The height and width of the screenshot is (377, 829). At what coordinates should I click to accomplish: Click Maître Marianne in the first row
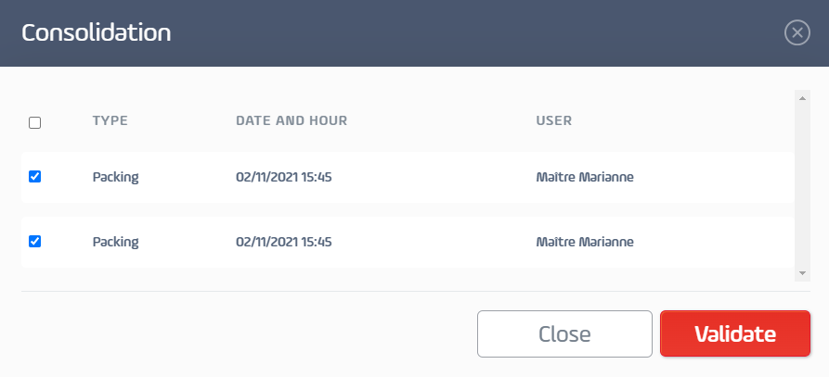click(585, 177)
